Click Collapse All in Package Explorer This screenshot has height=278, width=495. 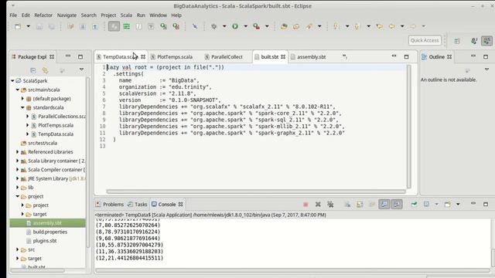pos(32,70)
